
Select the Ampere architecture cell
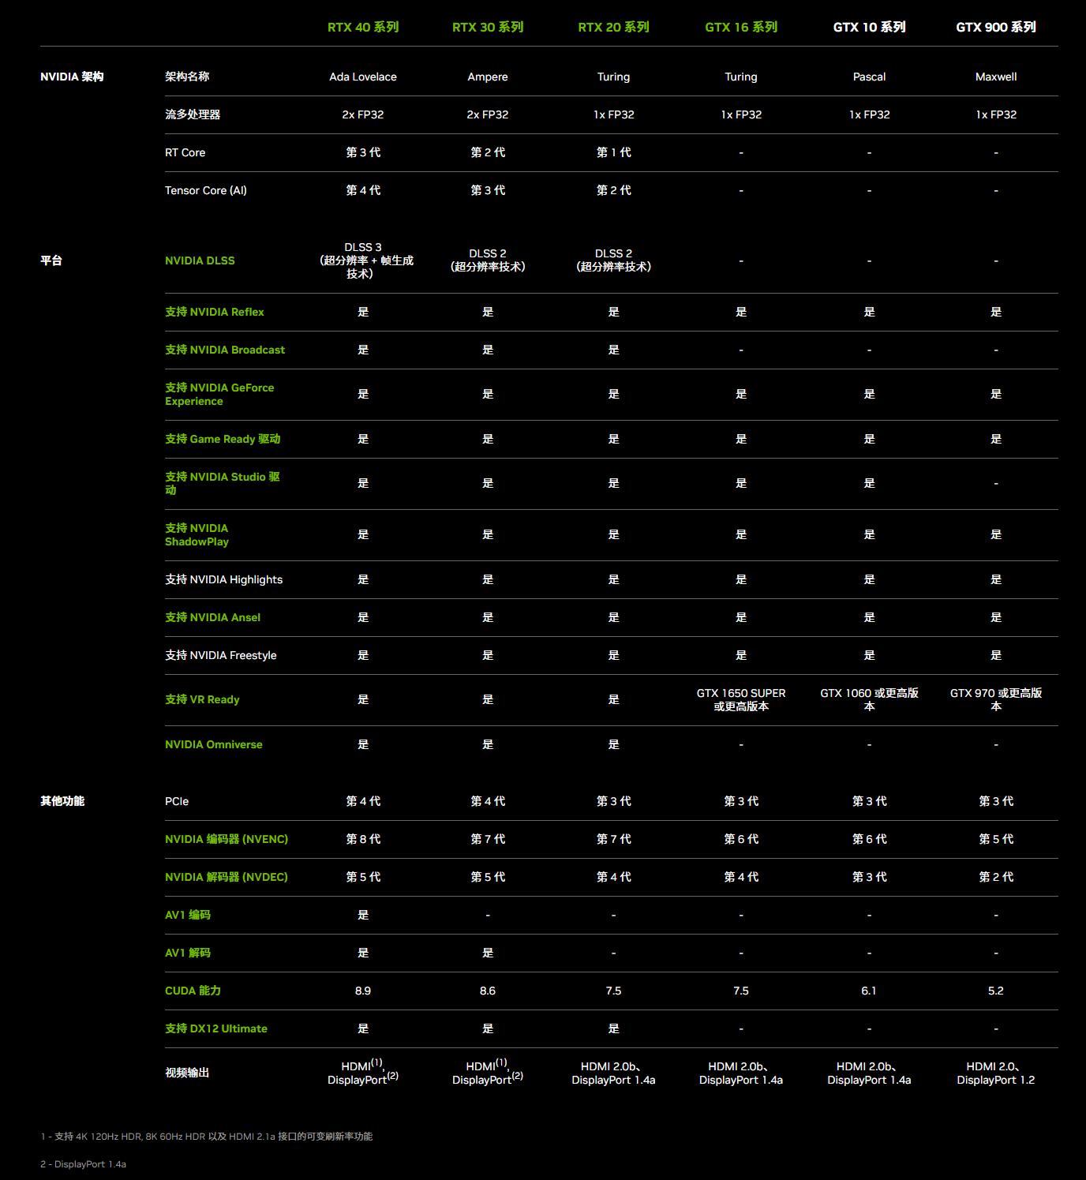coord(488,77)
